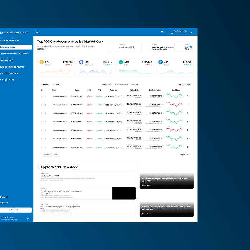250x250 pixels.
Task: Click row 1 circulating supply progress bar
Action: [154, 98]
